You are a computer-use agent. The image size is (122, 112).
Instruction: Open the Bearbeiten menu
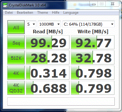coord(25,13)
